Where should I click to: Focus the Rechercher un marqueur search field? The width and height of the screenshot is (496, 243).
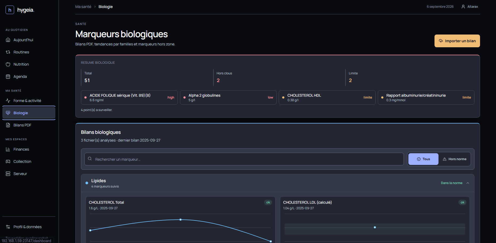tap(244, 159)
